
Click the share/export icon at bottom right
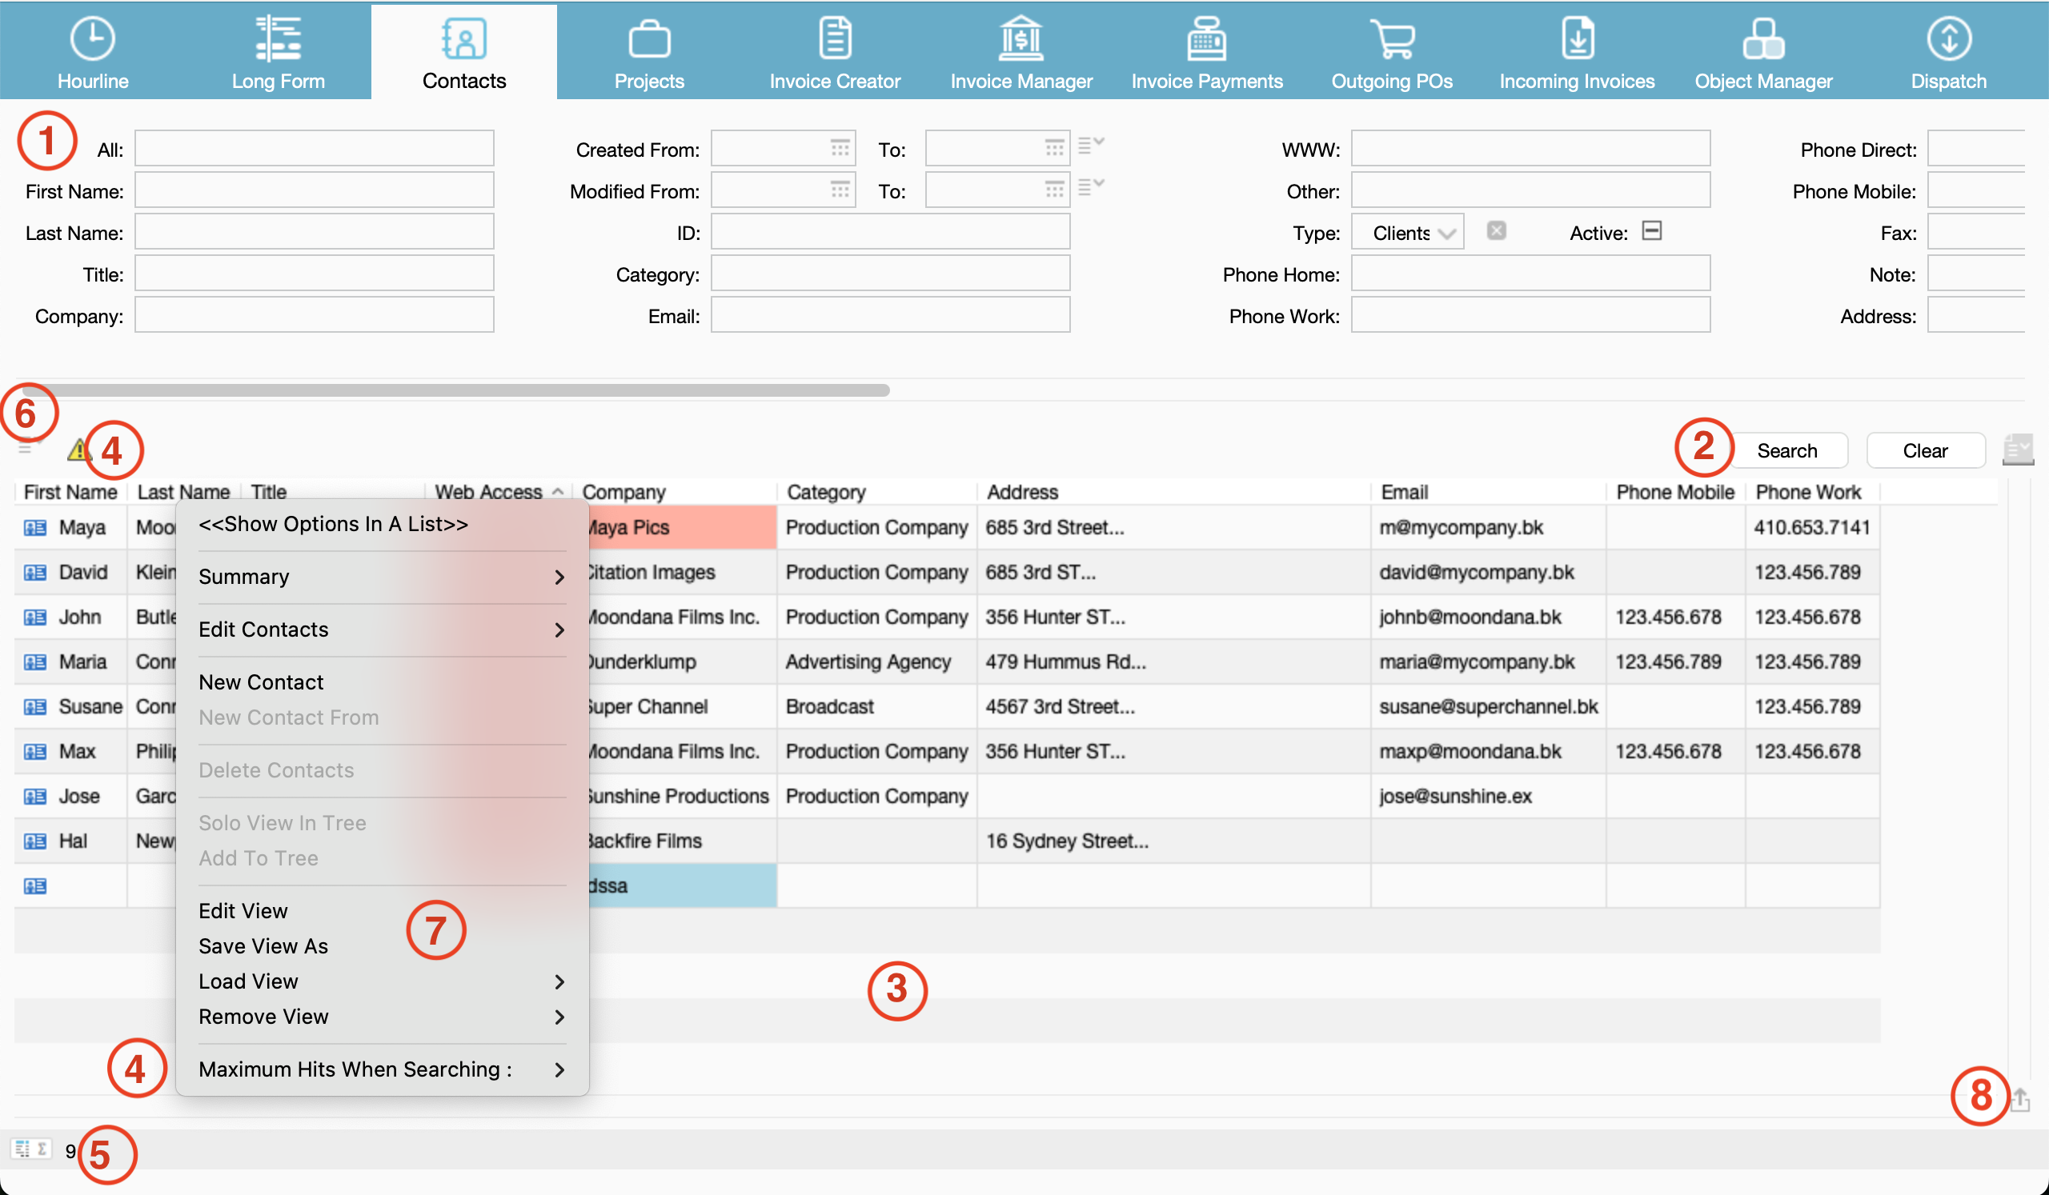(x=2020, y=1100)
